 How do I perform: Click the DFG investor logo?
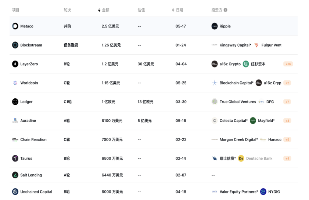tap(261, 102)
